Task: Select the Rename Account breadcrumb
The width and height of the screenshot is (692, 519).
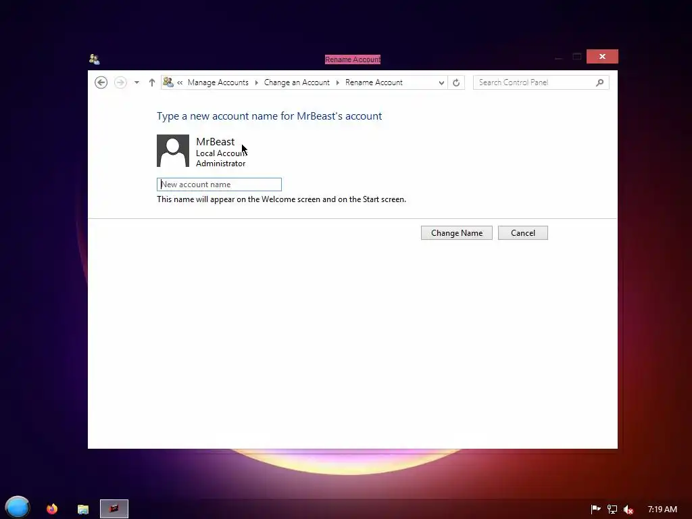Action: pos(374,82)
